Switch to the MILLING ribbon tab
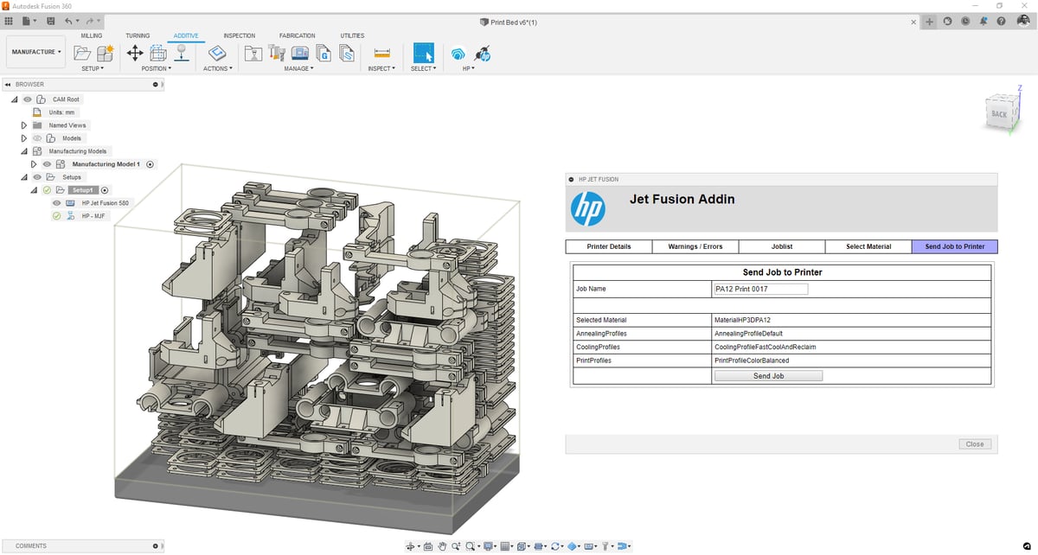This screenshot has height=555, width=1038. (92, 35)
